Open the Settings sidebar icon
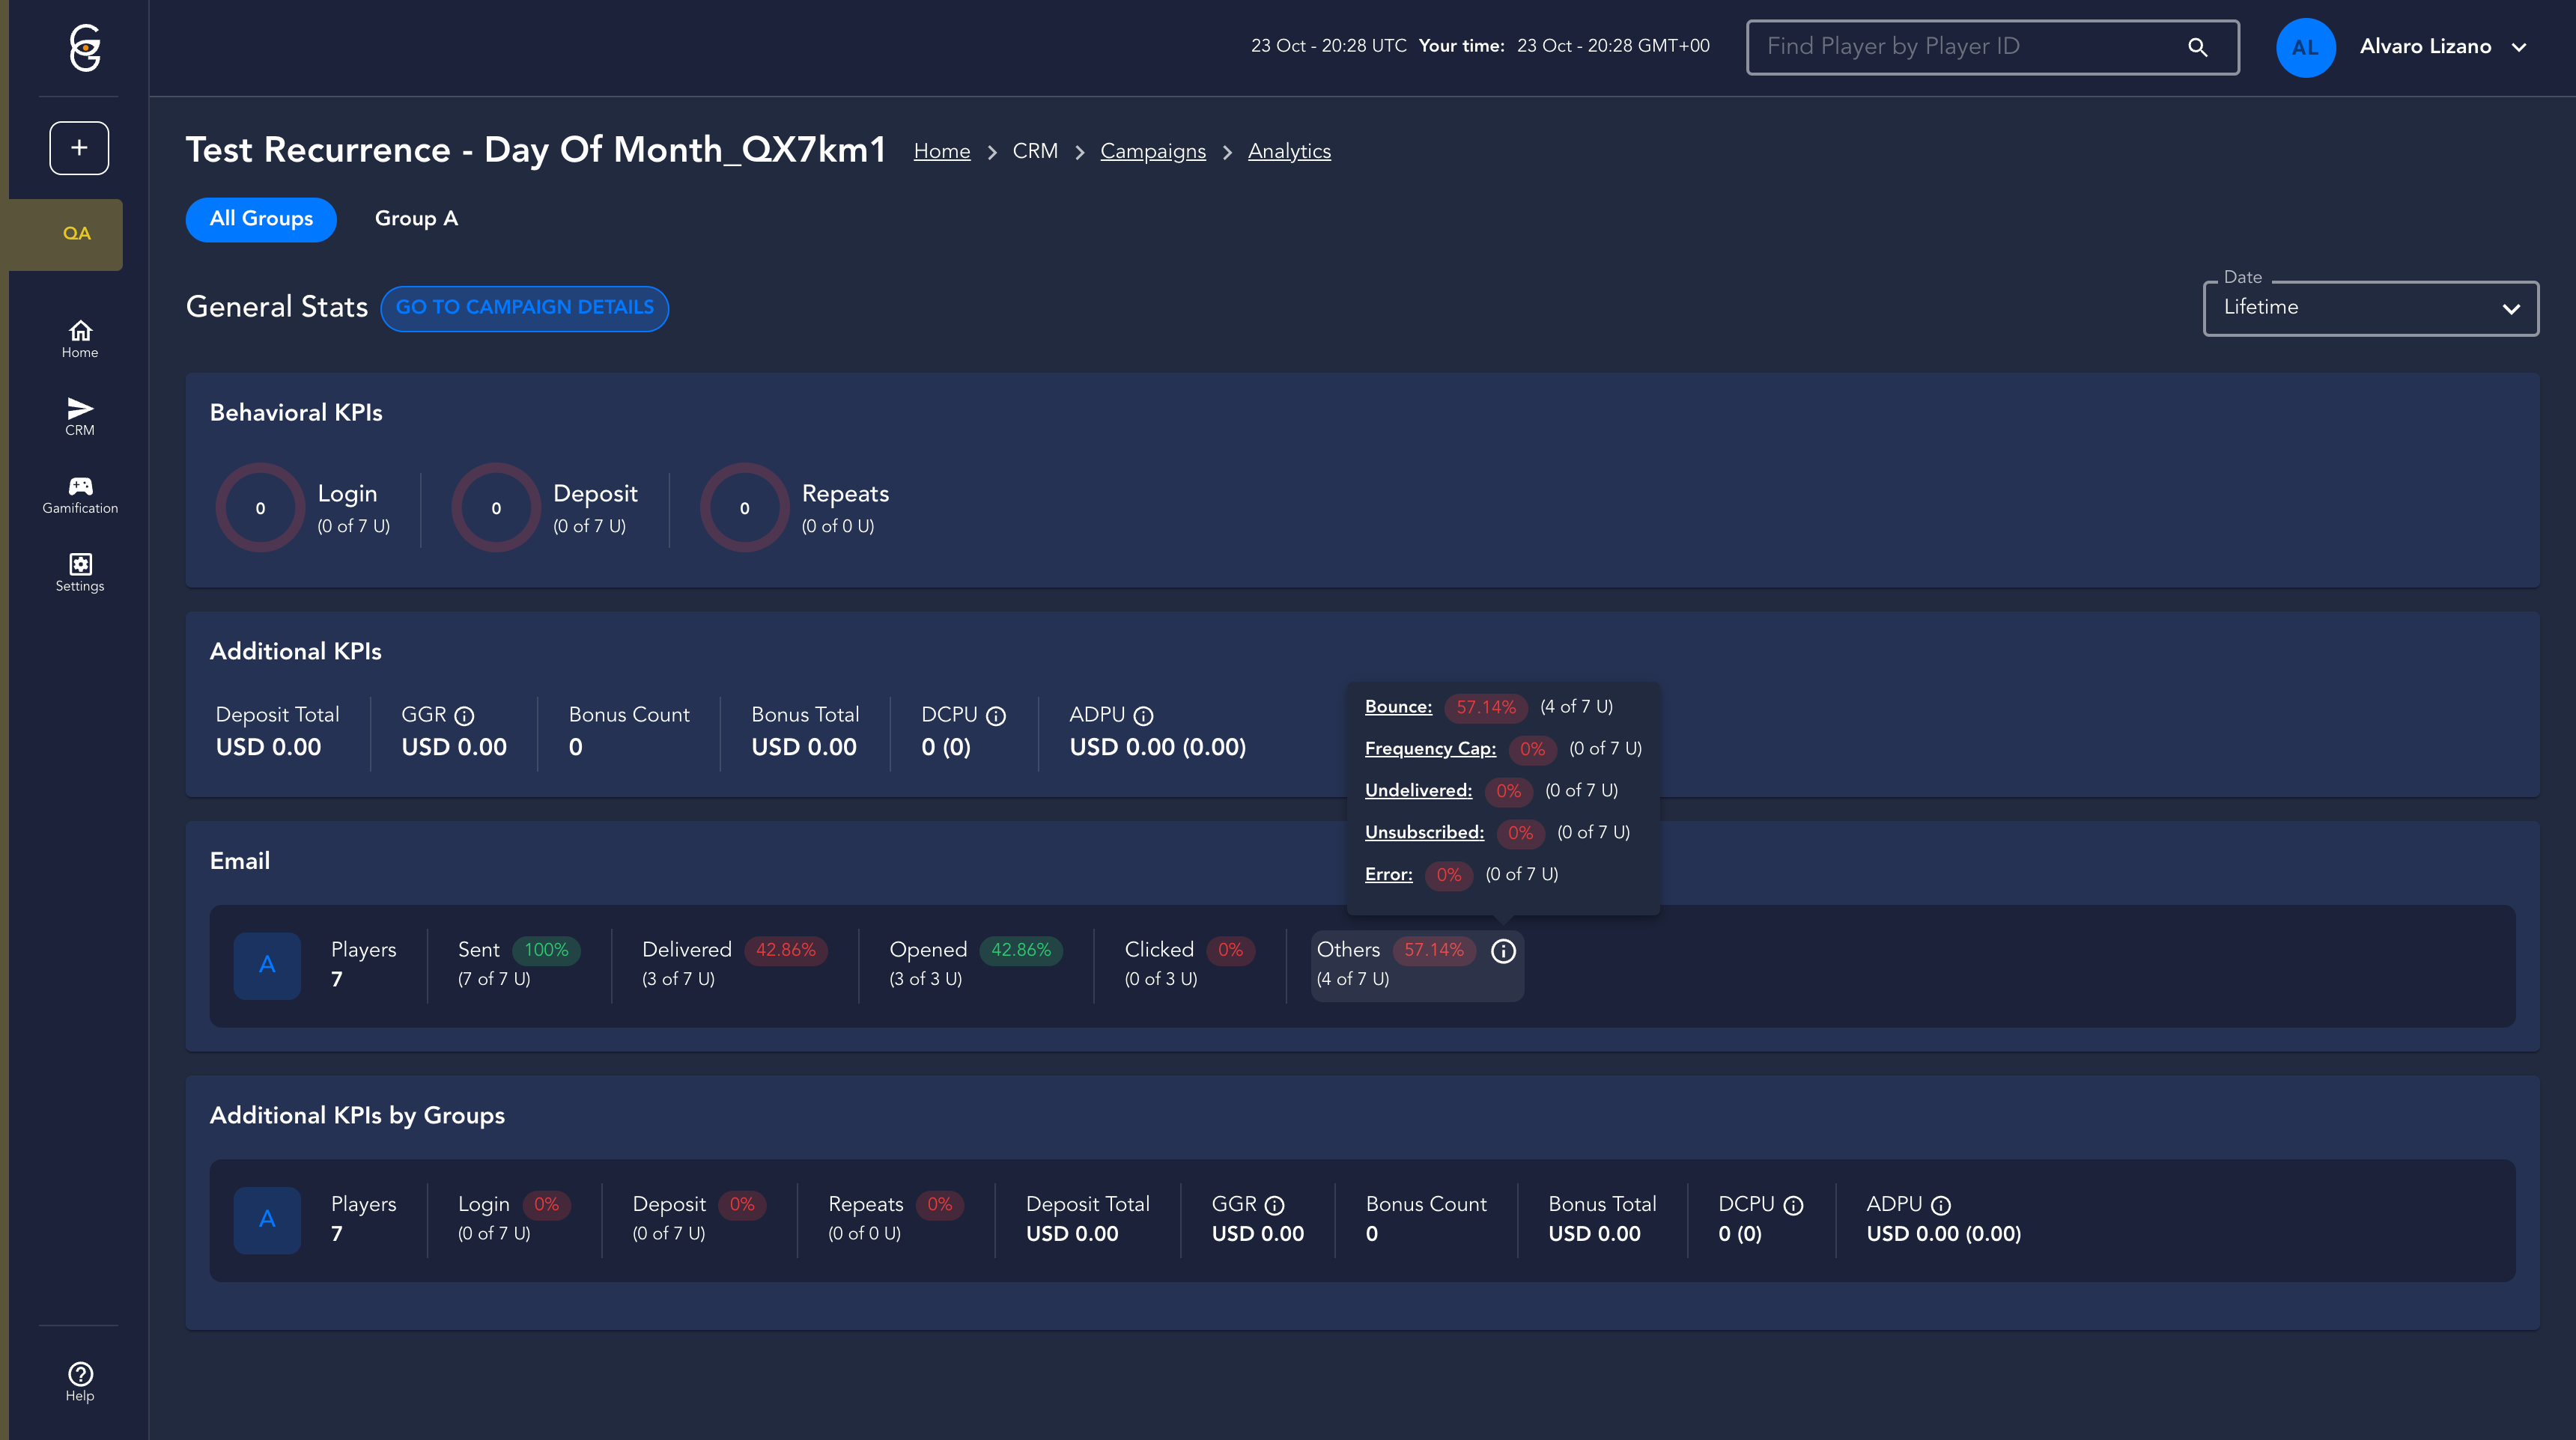Viewport: 2576px width, 1440px height. (x=80, y=564)
